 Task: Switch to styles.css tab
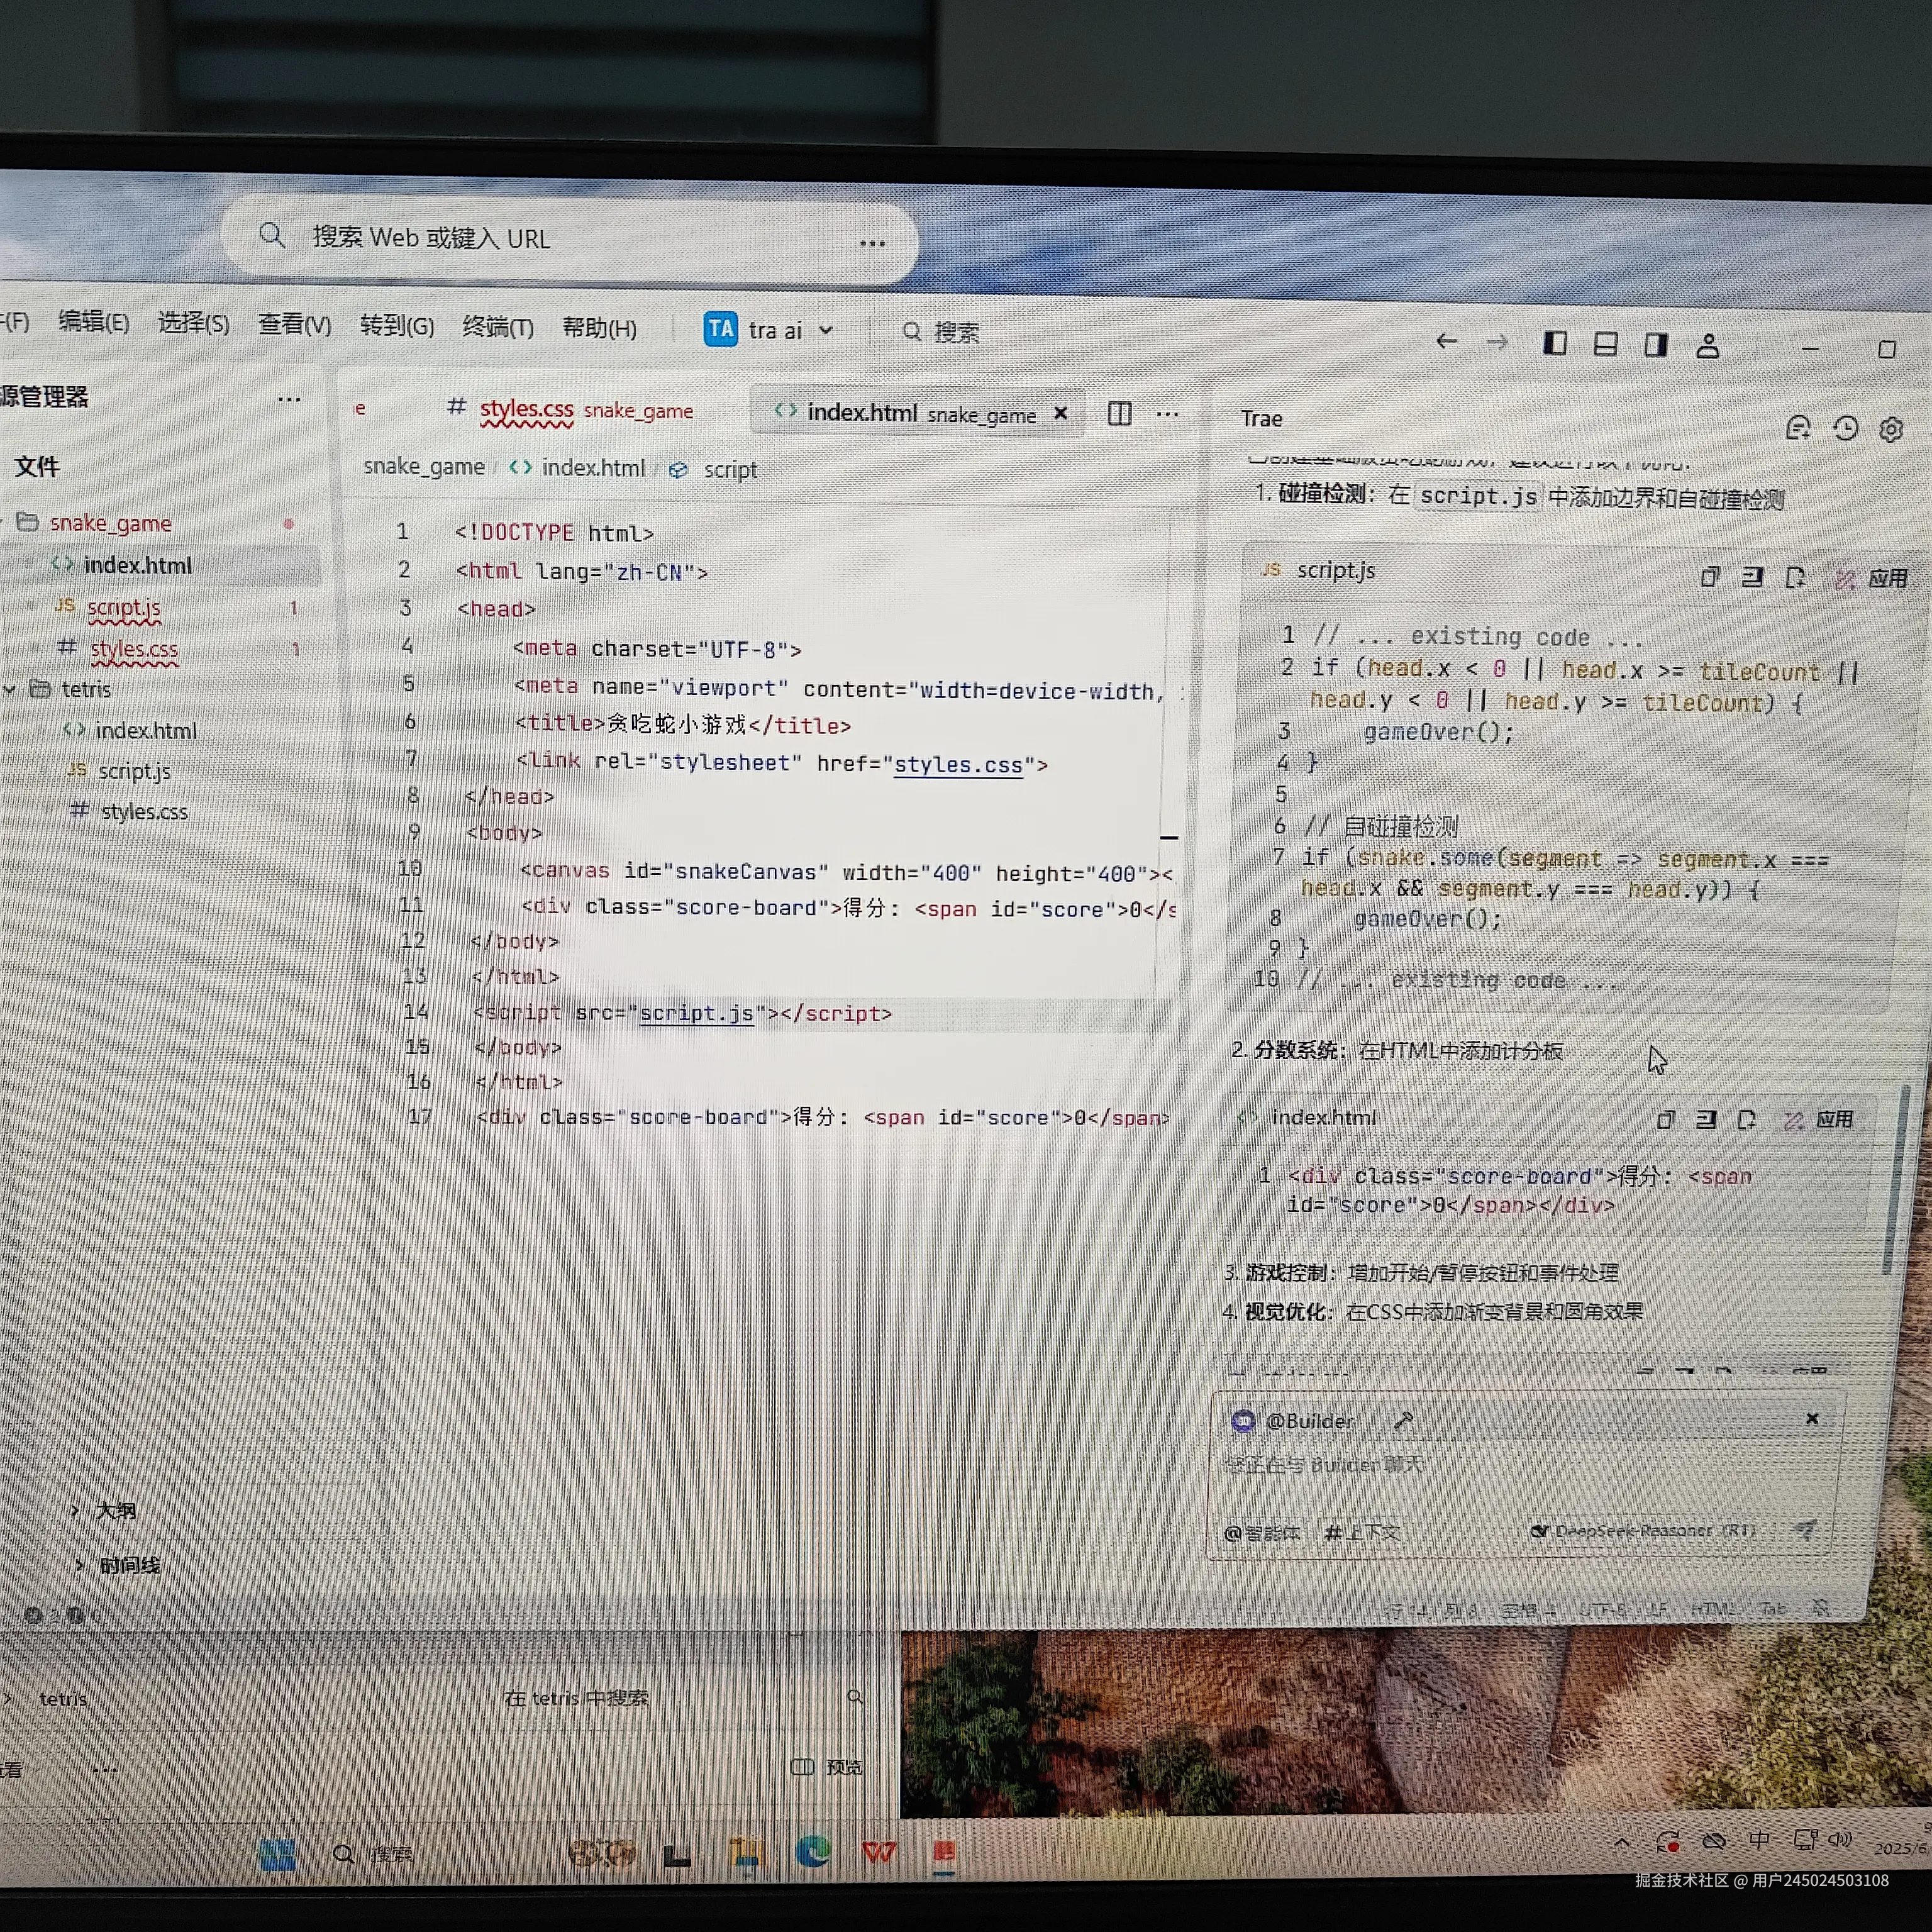526,410
